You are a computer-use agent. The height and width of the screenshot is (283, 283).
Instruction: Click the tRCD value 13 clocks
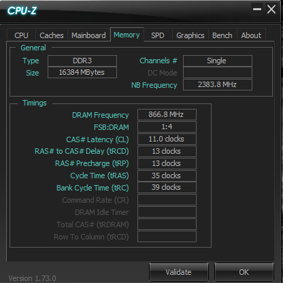point(167,151)
